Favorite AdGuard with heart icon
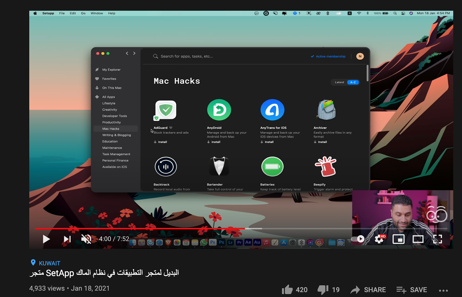Image resolution: width=462 pixels, height=297 pixels. point(171,128)
